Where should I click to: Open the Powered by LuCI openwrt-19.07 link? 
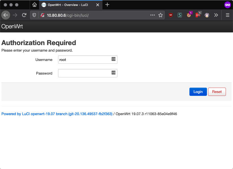[x=57, y=114]
